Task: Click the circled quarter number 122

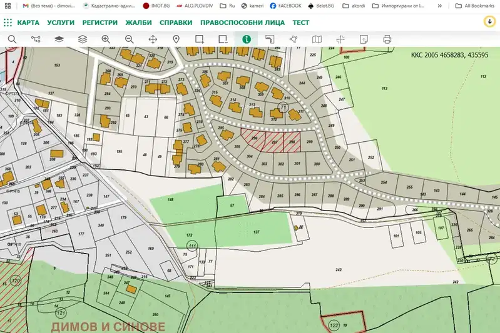Action: (334, 325)
